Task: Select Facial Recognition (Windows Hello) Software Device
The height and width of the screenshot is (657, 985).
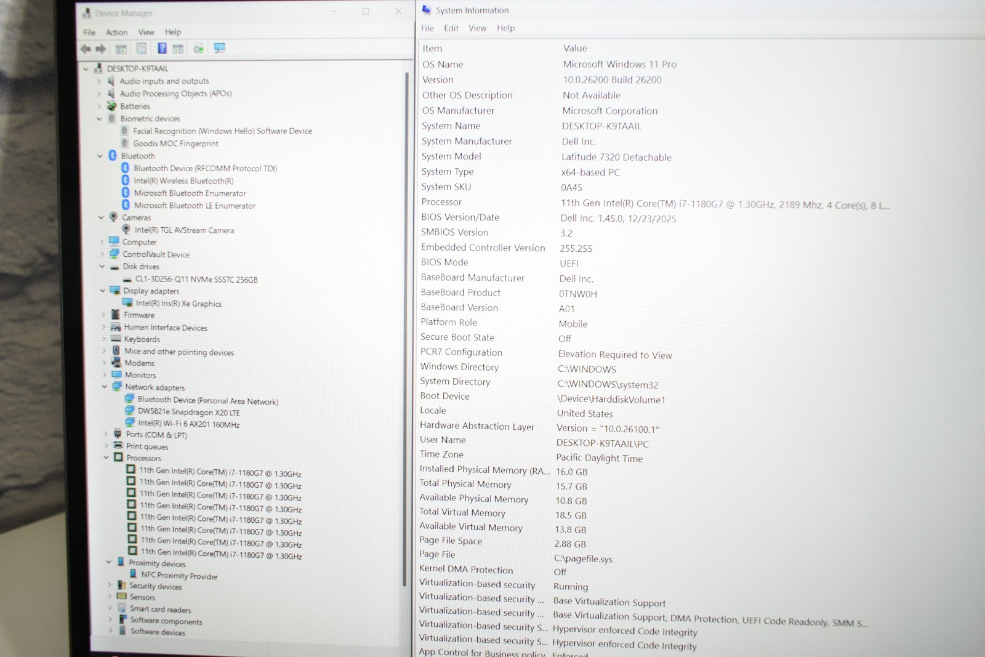Action: 222,131
